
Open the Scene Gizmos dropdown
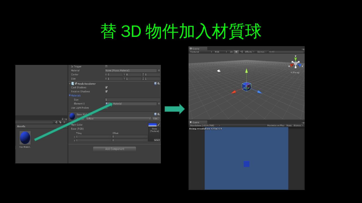tap(262, 52)
